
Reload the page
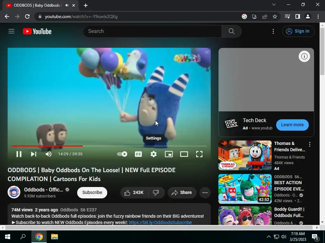[27, 16]
